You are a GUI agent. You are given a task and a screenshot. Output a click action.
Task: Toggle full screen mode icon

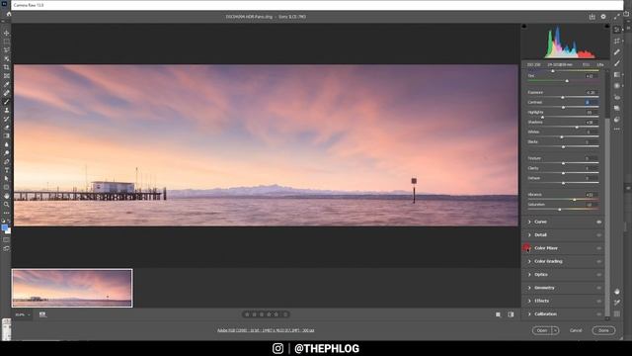[616, 17]
